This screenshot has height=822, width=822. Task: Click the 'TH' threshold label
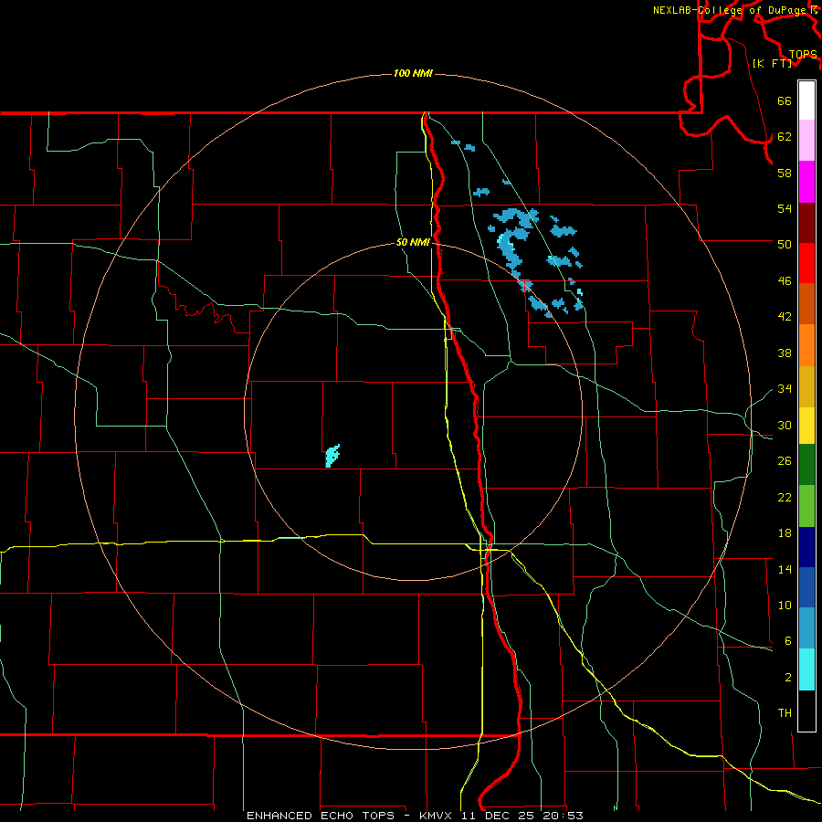785,713
